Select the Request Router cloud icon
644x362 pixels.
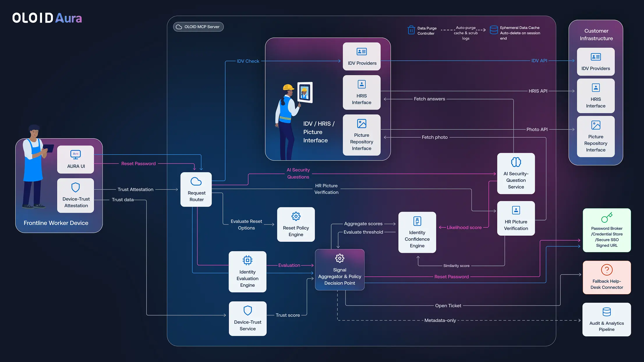click(x=196, y=181)
